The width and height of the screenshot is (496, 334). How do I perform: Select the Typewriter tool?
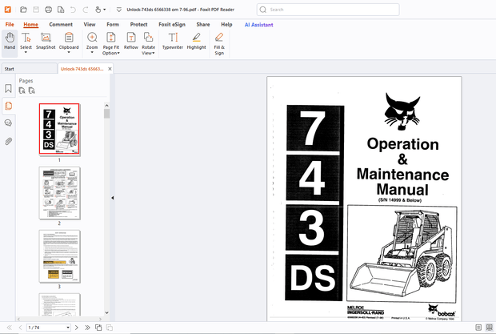(x=173, y=41)
